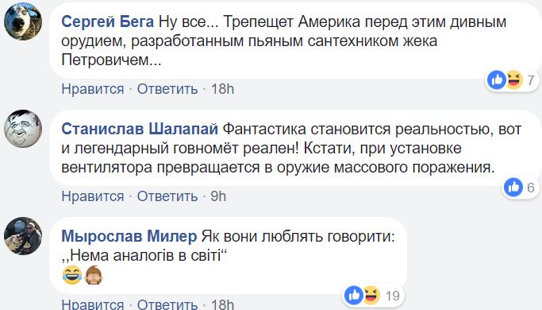Open Станислав Шалапай's caricature avatar
Image resolution: width=542 pixels, height=310 pixels.
pyautogui.click(x=23, y=129)
